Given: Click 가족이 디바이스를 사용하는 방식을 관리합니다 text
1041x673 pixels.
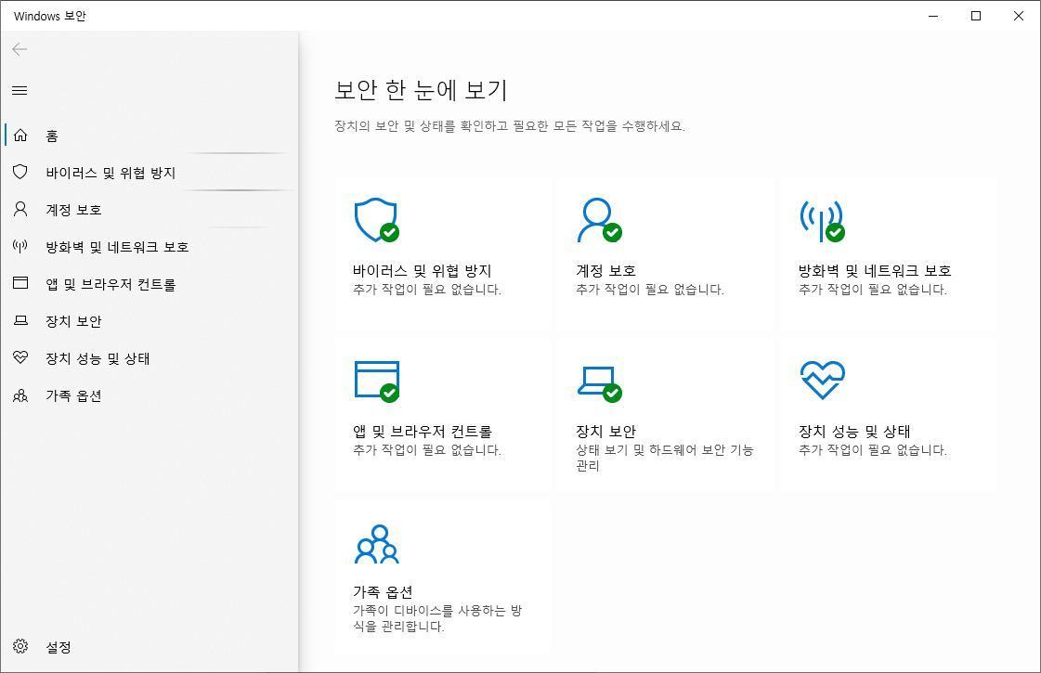Looking at the screenshot, I should point(437,618).
